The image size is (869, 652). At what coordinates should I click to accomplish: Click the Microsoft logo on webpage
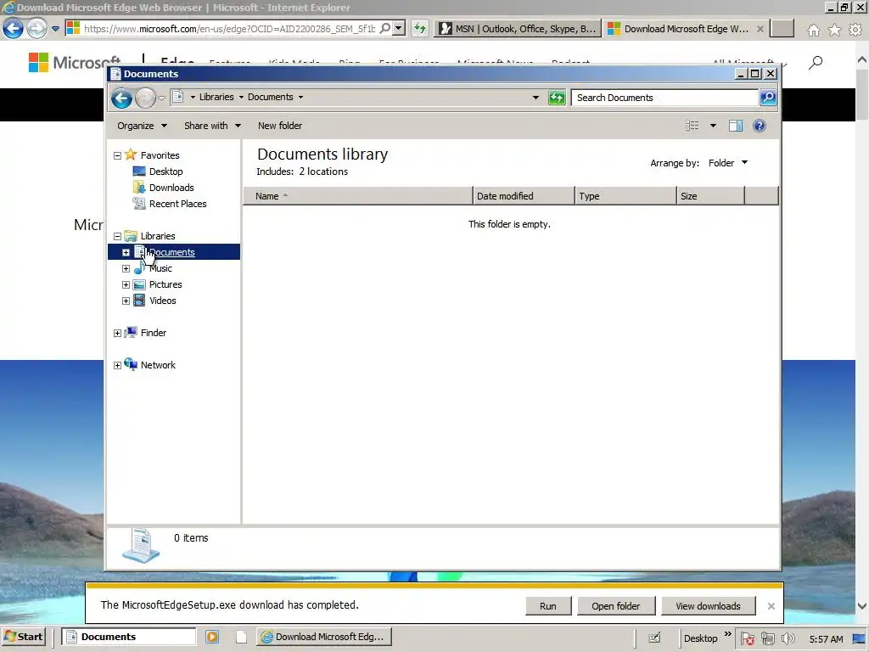[x=75, y=63]
